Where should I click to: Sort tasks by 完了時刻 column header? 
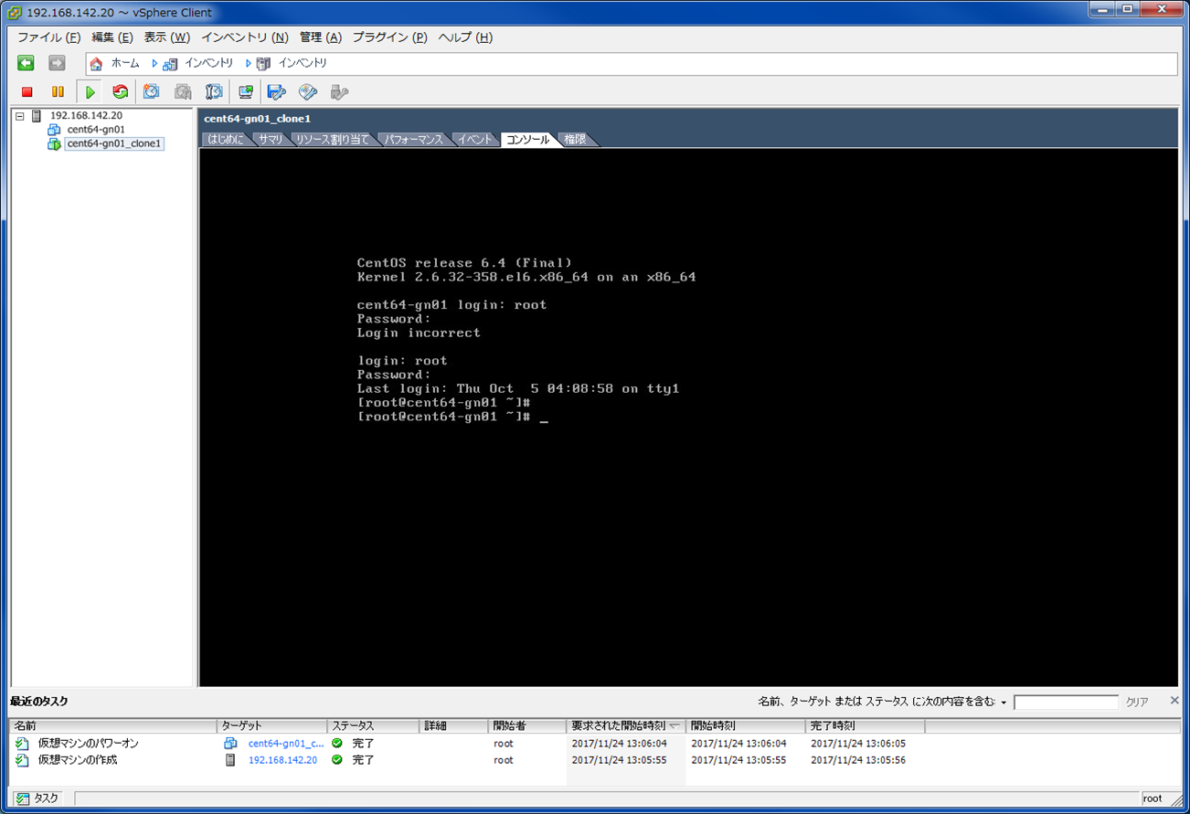pyautogui.click(x=866, y=725)
